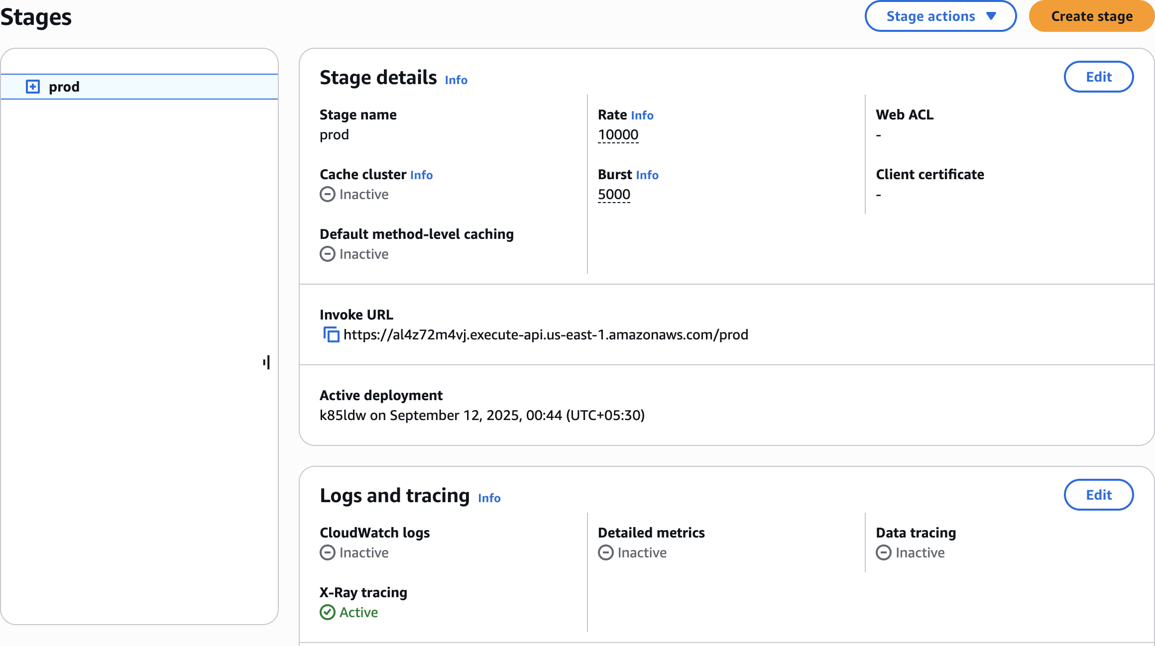Open Info link beside Rate
This screenshot has width=1155, height=646.
[642, 115]
